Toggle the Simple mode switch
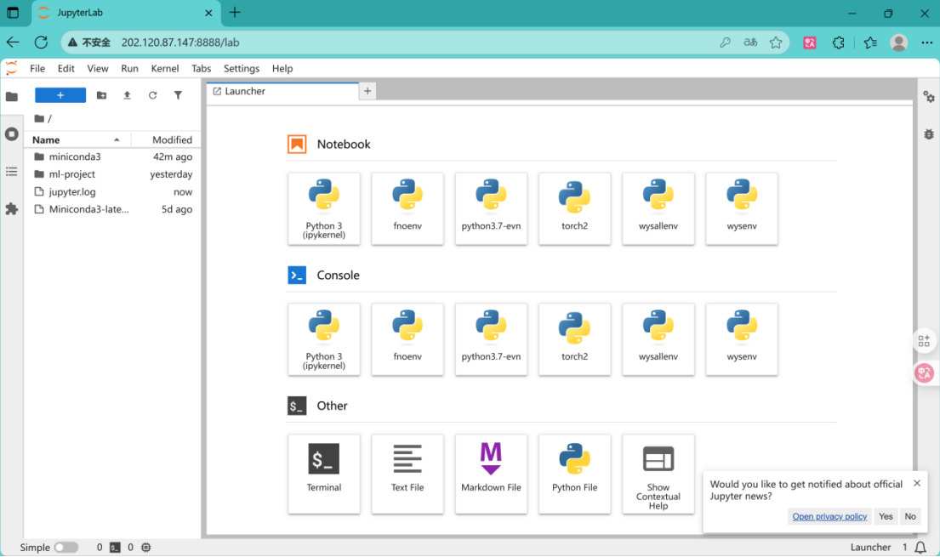Viewport: 940px width, 557px height. [x=66, y=548]
